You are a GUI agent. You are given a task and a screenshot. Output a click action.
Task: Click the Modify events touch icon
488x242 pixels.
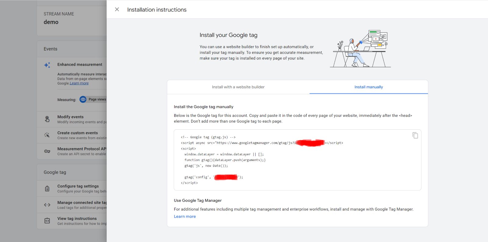tap(47, 119)
